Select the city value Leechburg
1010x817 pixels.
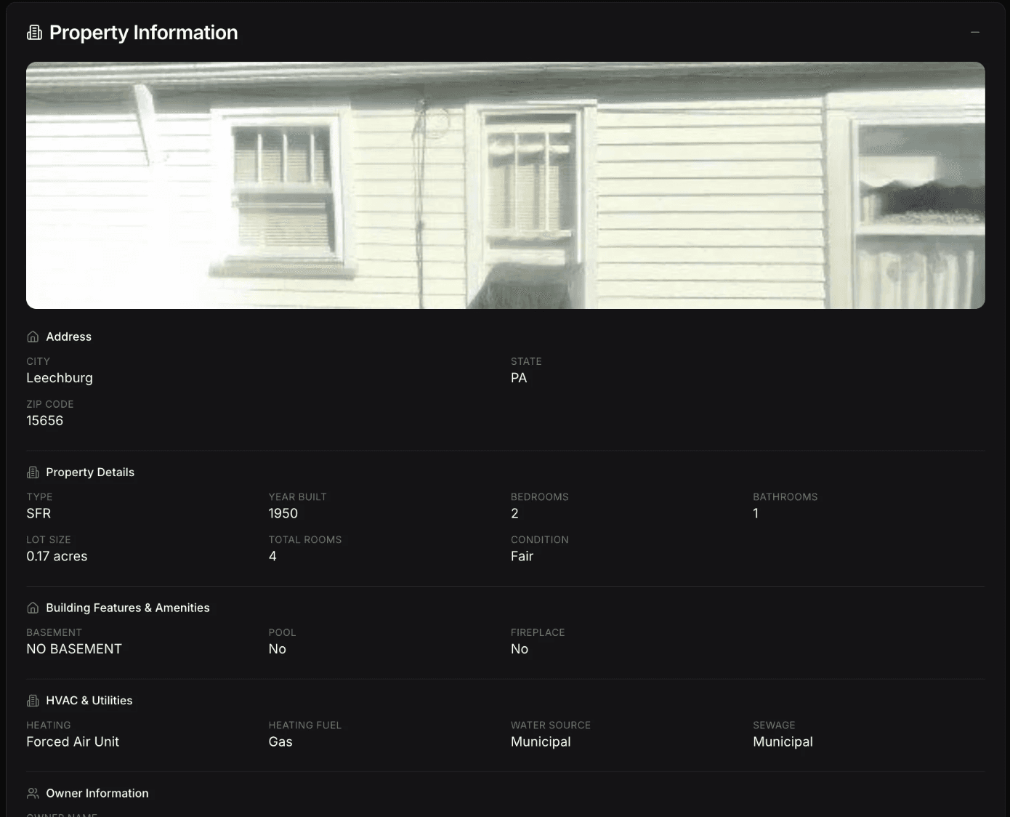[60, 377]
